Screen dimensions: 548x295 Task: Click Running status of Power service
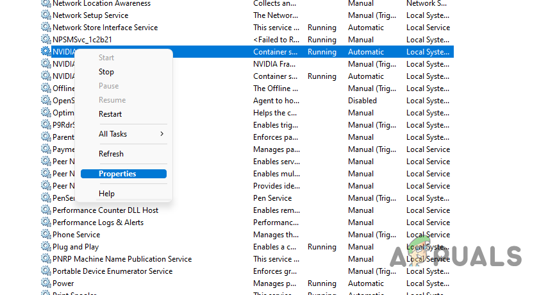[x=322, y=283]
